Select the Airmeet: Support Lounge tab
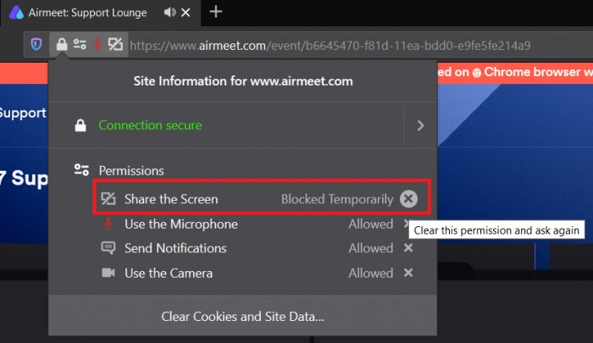 pos(88,13)
